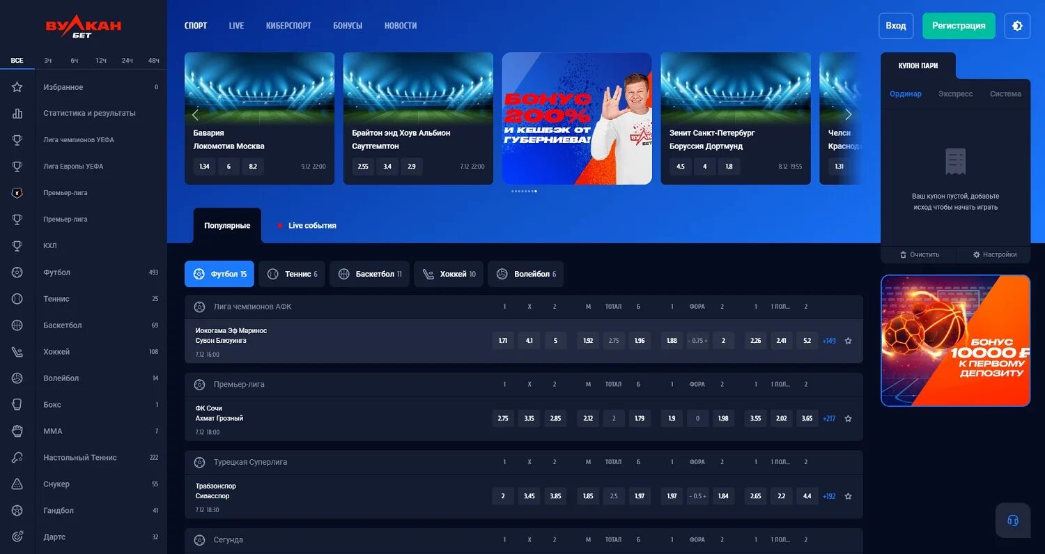Screen dimensions: 1045x554
Task: Collapse the Премьер-лига events section header
Action: [x=524, y=385]
